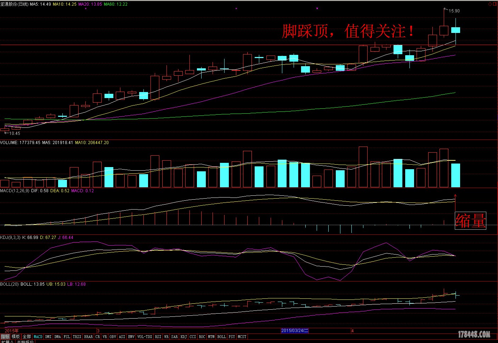Viewport: 498px width, 343px height.
Task: Switch to the VOL-TDX indicator tab
Action: pyautogui.click(x=145, y=337)
